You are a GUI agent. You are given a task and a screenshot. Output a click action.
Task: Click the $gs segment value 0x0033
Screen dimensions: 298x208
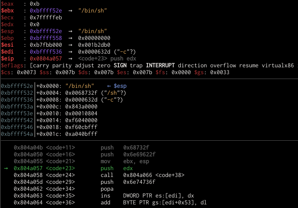point(221,72)
